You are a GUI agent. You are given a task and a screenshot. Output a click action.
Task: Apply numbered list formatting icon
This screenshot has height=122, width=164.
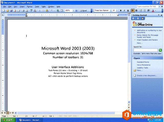(141, 10)
